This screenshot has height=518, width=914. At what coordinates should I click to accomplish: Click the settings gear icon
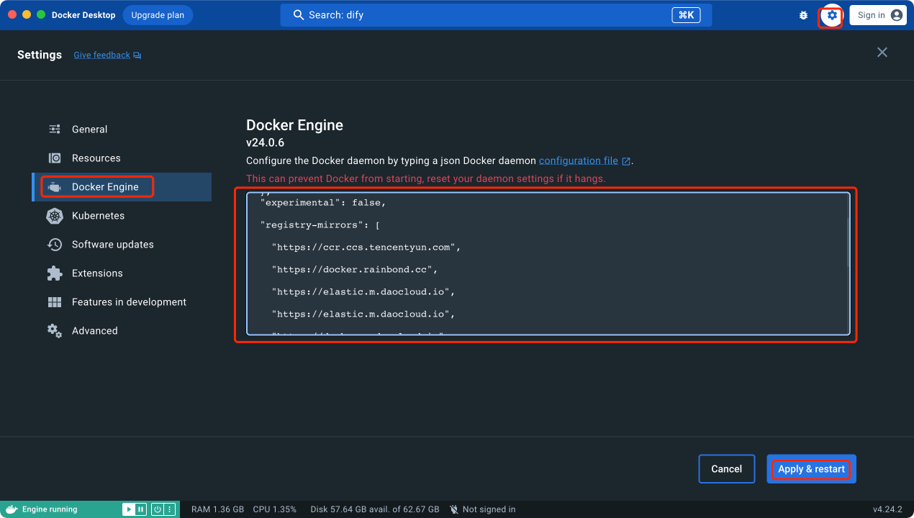pyautogui.click(x=832, y=15)
